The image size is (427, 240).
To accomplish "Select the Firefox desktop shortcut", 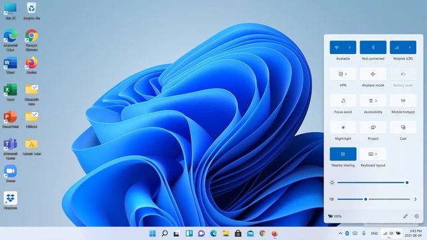I will (x=31, y=65).
